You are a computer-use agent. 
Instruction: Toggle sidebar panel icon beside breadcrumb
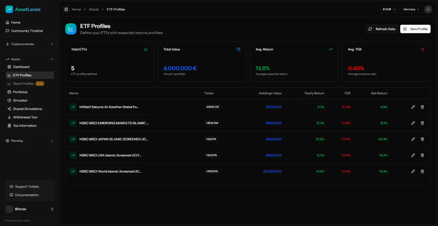(66, 9)
